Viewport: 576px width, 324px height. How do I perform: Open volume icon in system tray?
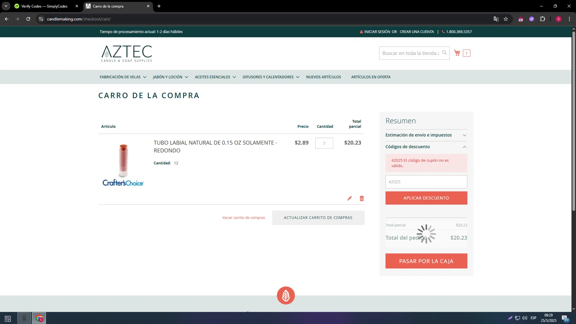click(x=525, y=318)
